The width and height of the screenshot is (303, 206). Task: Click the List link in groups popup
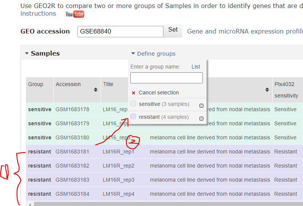point(196,67)
